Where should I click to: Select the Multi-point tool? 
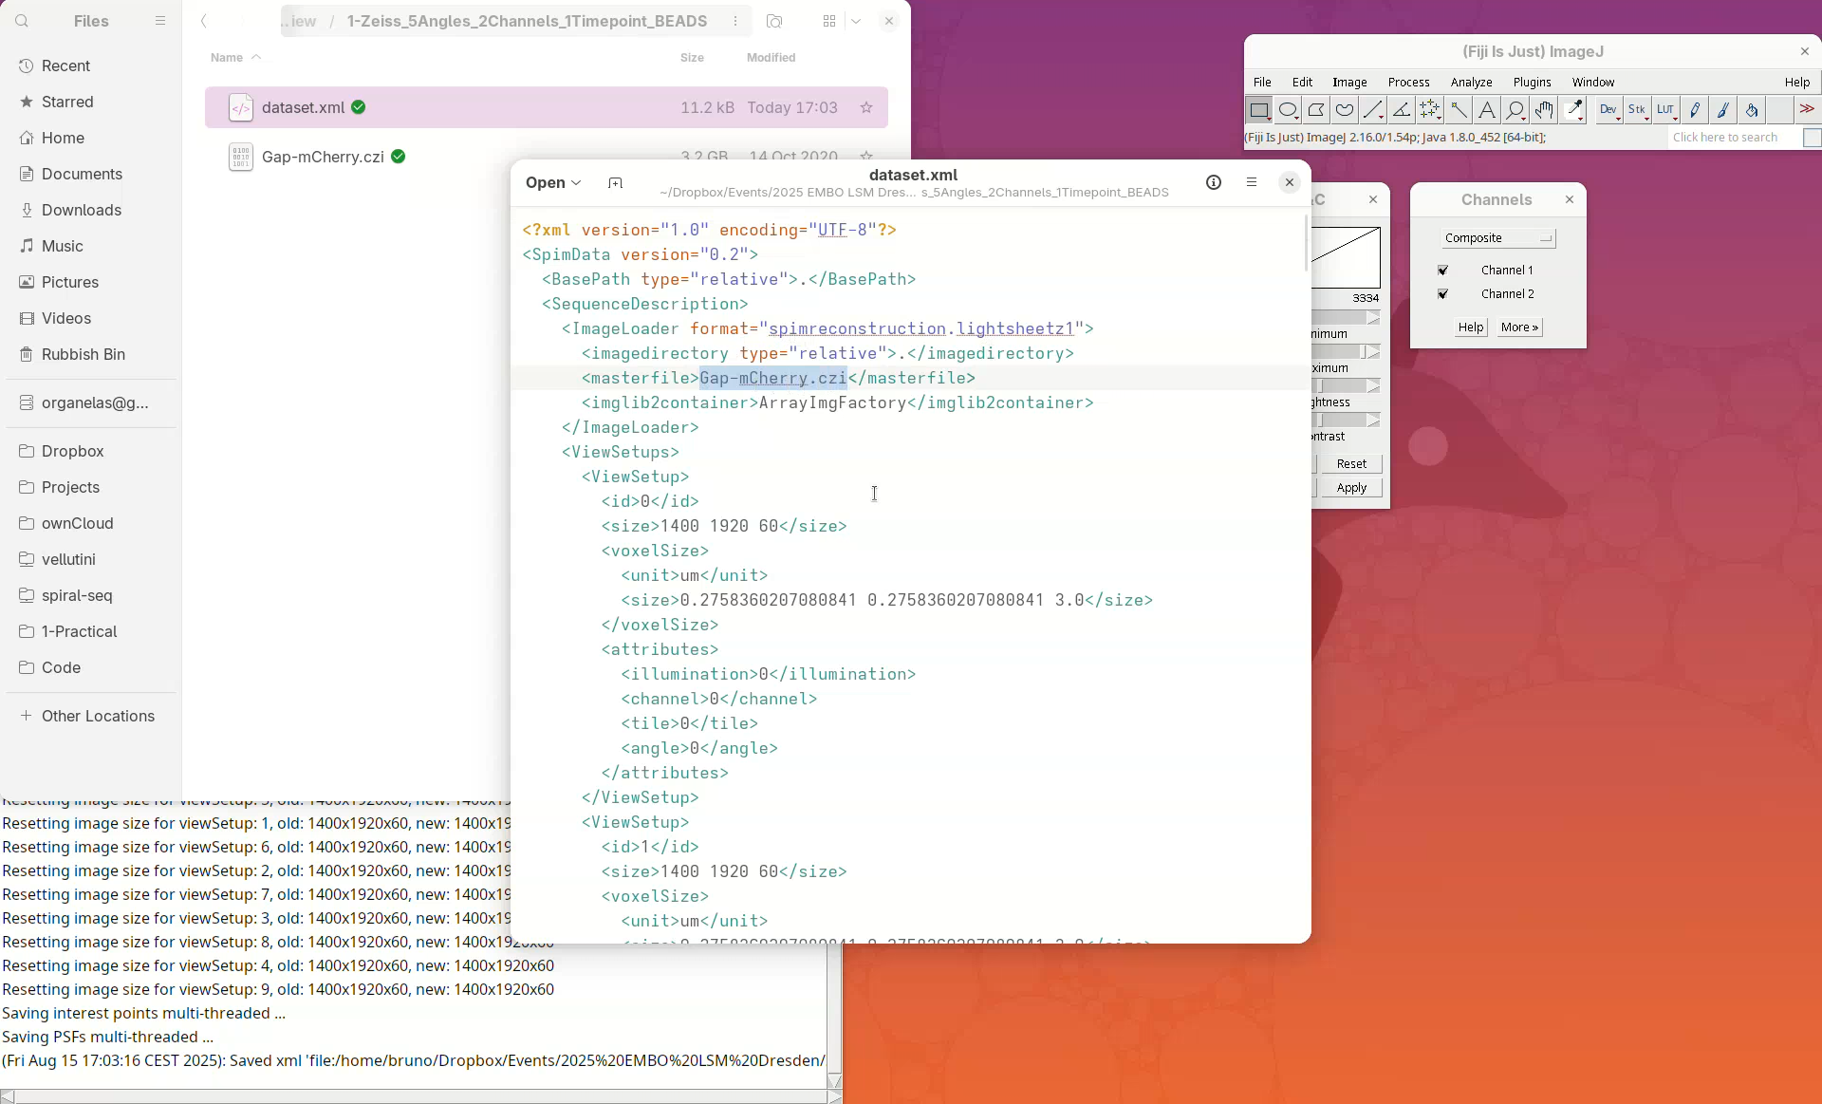click(x=1430, y=110)
